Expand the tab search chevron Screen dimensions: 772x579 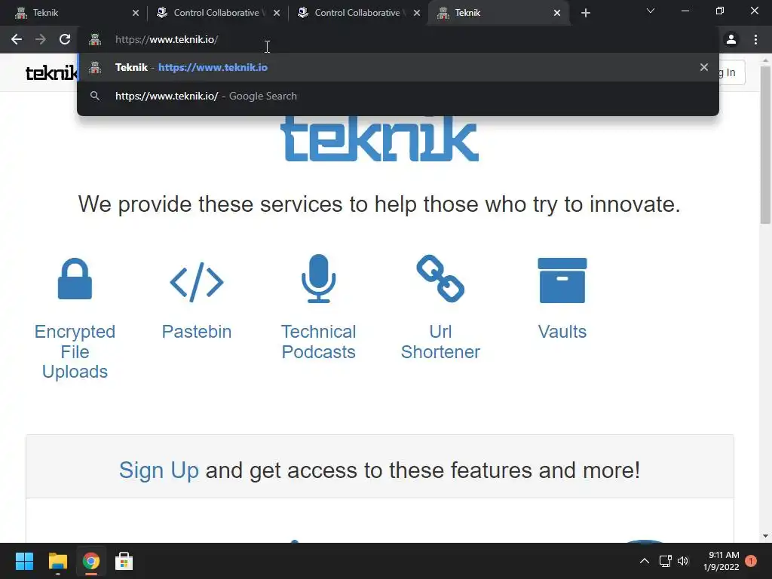651,11
